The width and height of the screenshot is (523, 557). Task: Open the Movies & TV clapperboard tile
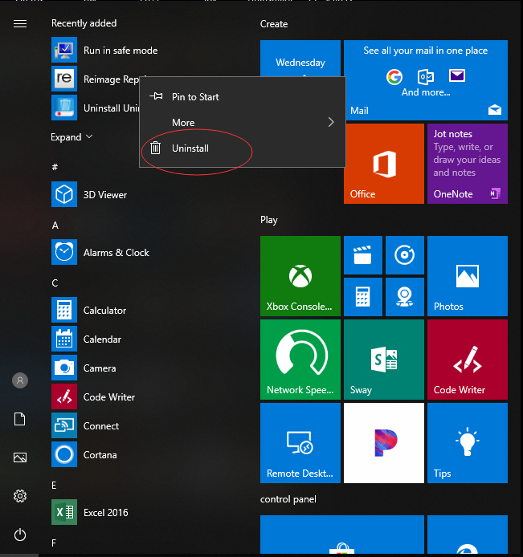363,255
